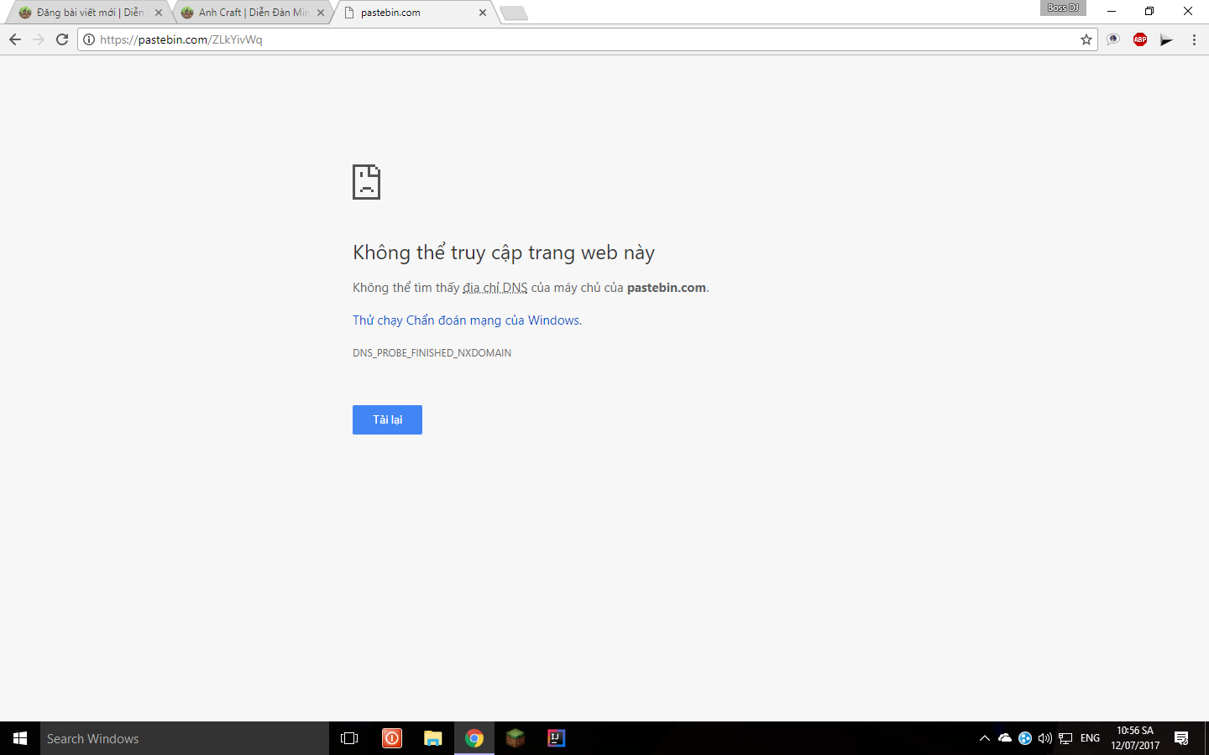Click the 'Boss DJ' profile button
The width and height of the screenshot is (1209, 755).
[x=1063, y=8]
